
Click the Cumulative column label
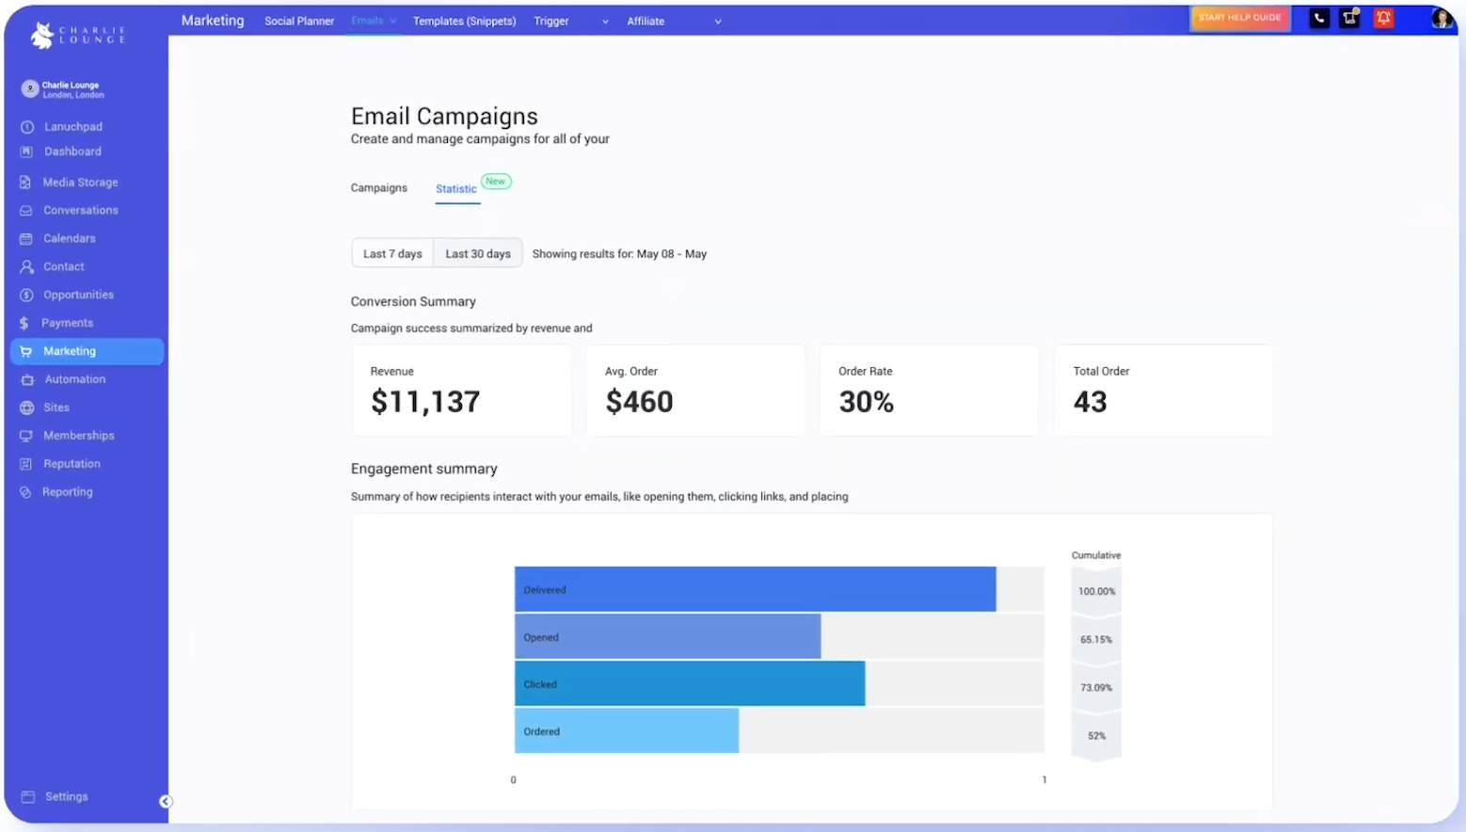click(x=1096, y=555)
